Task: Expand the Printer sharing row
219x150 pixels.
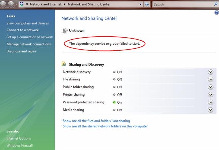Action: tap(210, 95)
